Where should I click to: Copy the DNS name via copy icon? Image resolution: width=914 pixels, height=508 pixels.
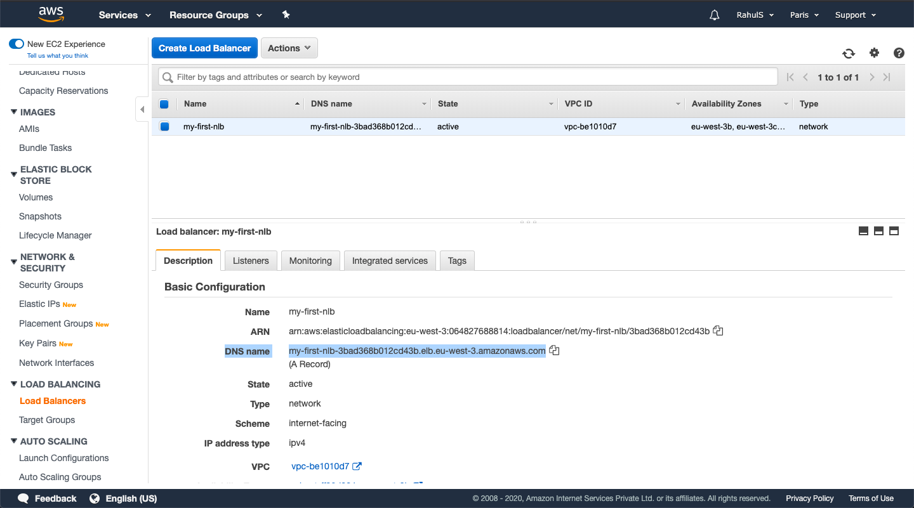pyautogui.click(x=554, y=349)
